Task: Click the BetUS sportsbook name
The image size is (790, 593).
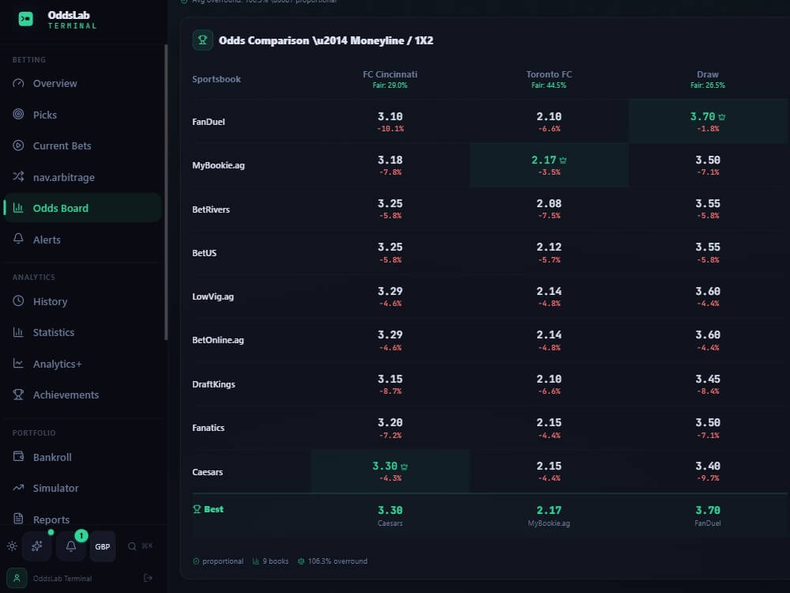Action: [x=204, y=253]
